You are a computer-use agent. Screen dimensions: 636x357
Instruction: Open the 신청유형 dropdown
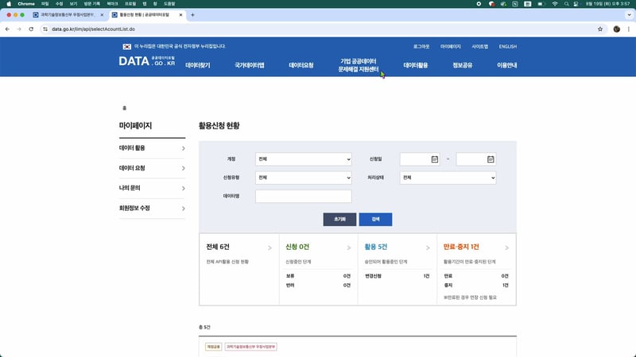pyautogui.click(x=303, y=178)
